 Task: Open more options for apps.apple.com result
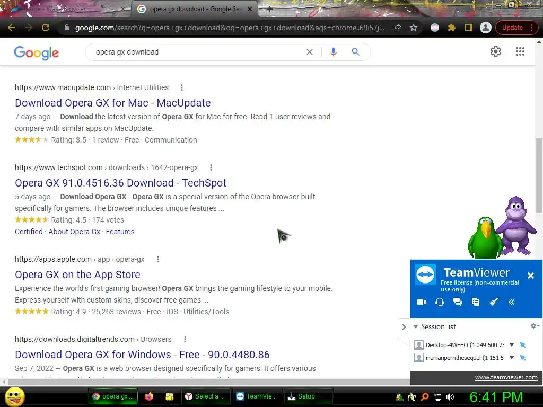tap(158, 259)
